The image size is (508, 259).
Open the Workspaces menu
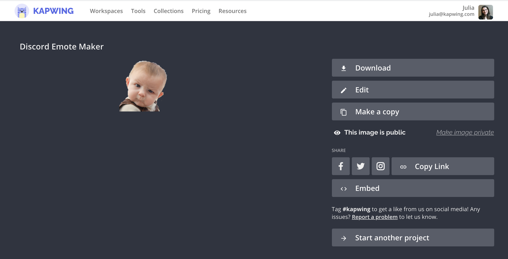(x=106, y=11)
